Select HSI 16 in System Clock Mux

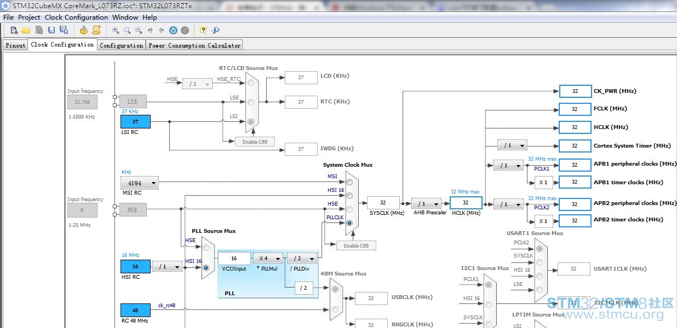coord(349,195)
